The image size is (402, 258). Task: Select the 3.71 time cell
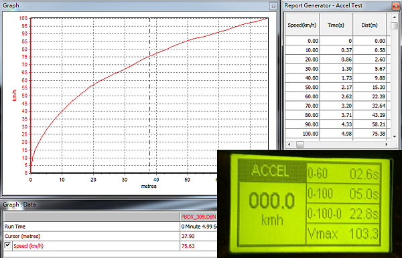pyautogui.click(x=336, y=115)
